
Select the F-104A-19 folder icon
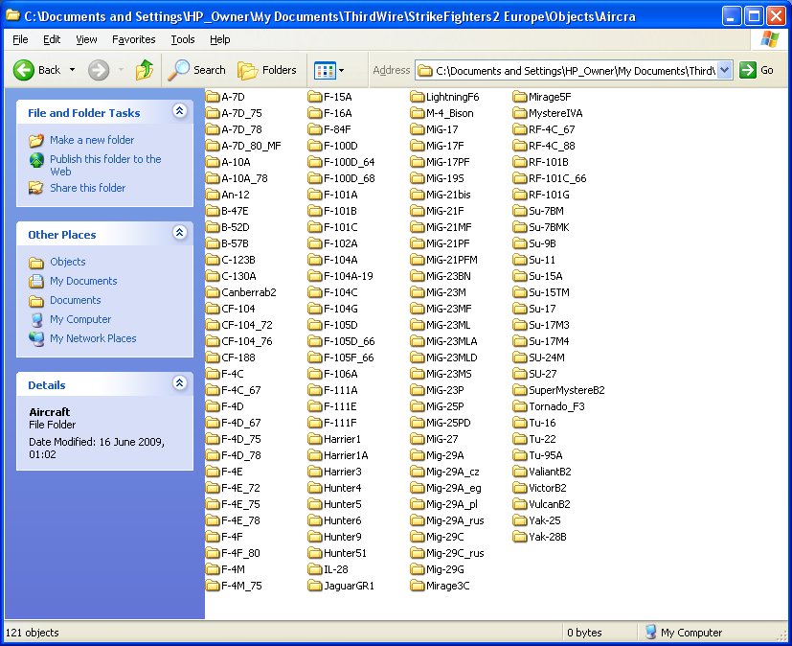[315, 276]
